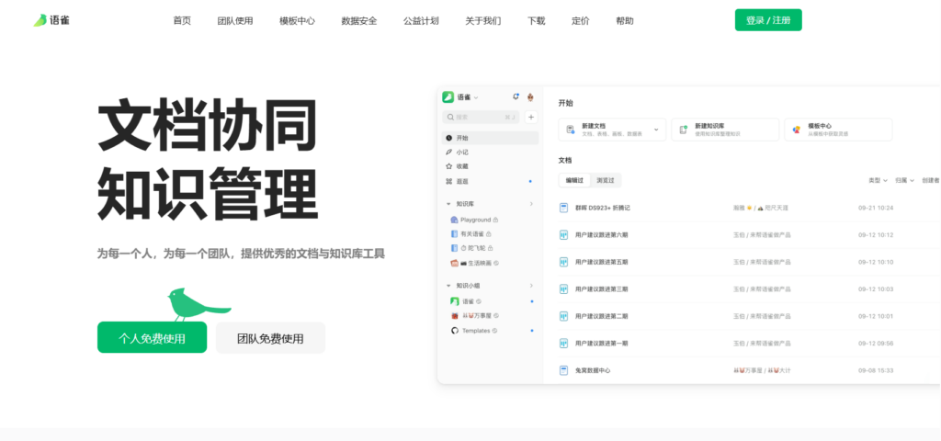Click the 个人免费使用 button
Image resolution: width=941 pixels, height=441 pixels.
tap(152, 338)
